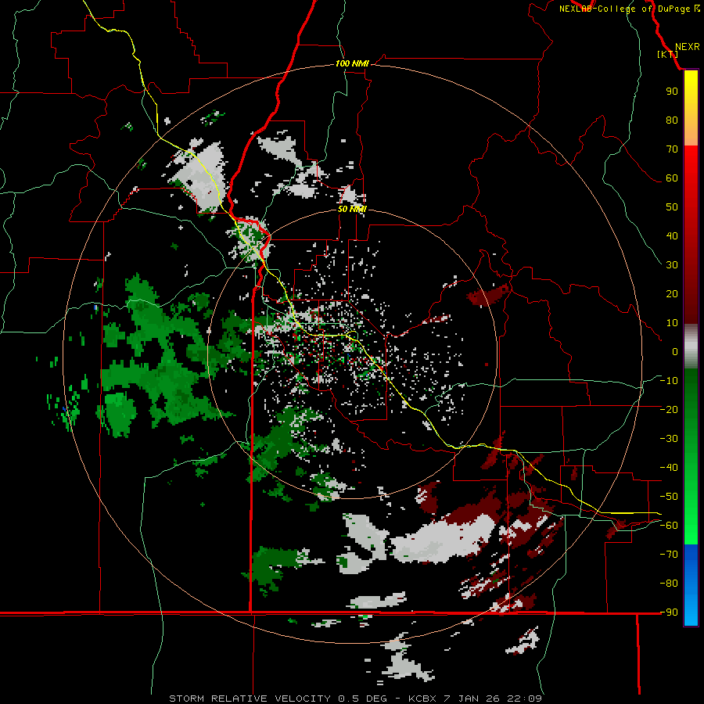Click the -20 value on the velocity scale
This screenshot has height=704, width=704.
click(669, 409)
